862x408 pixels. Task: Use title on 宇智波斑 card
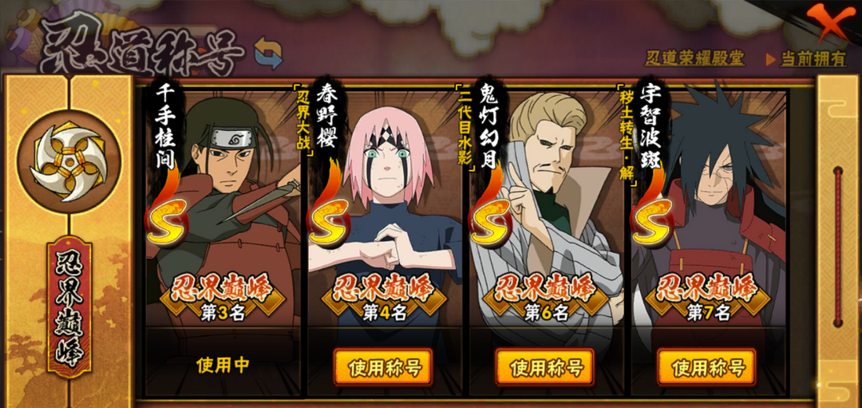(x=706, y=368)
